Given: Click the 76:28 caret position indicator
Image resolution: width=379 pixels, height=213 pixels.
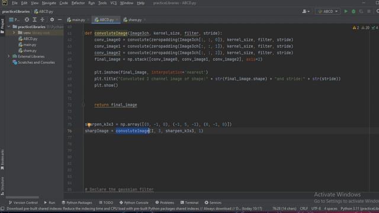Looking at the screenshot, I should tap(284, 208).
